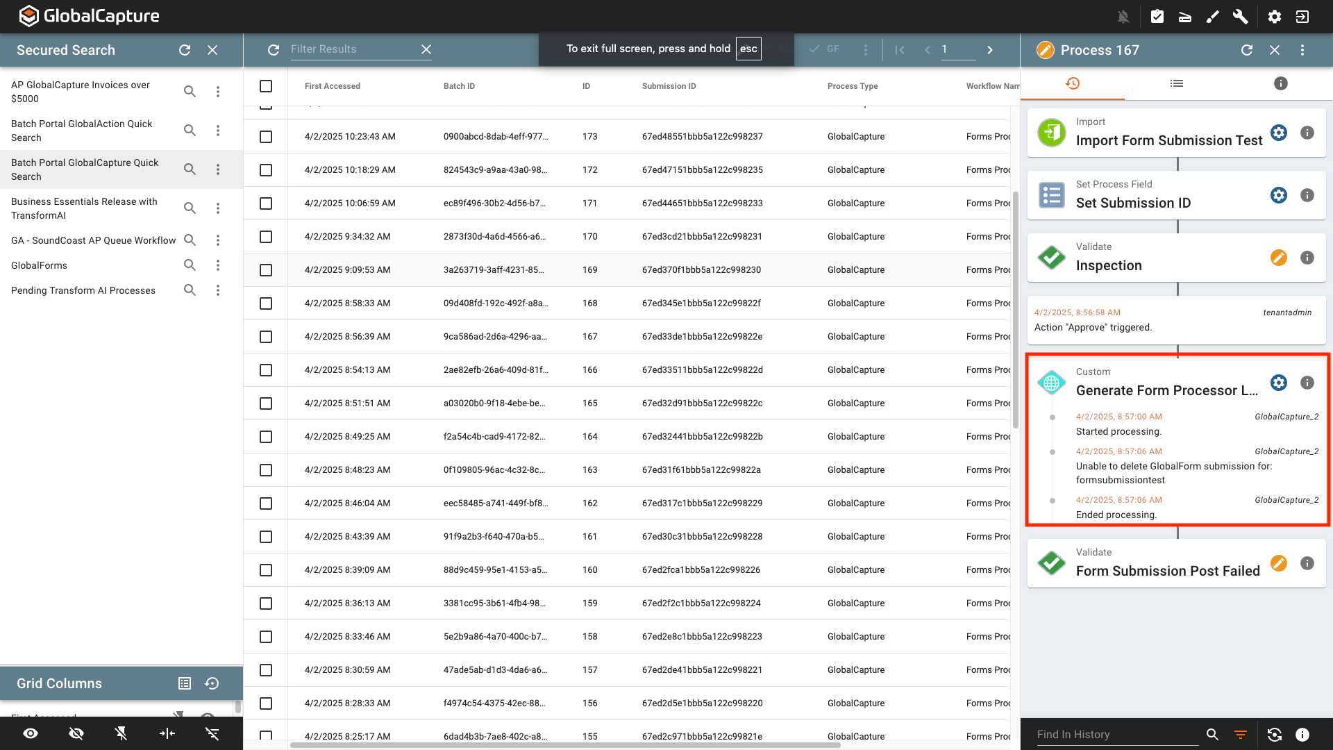Select the scanner icon in the top toolbar
Screen dimensions: 1333x750
[1185, 16]
